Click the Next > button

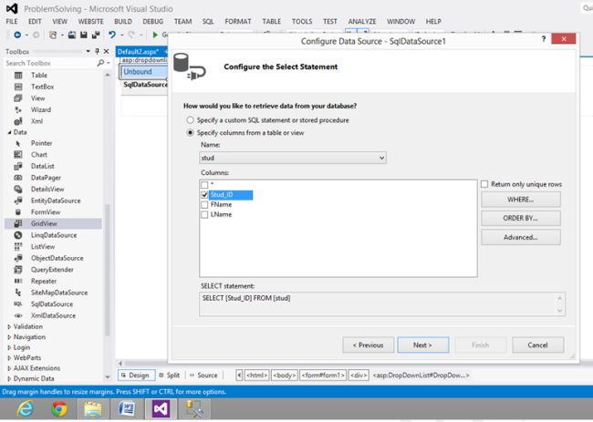422,345
